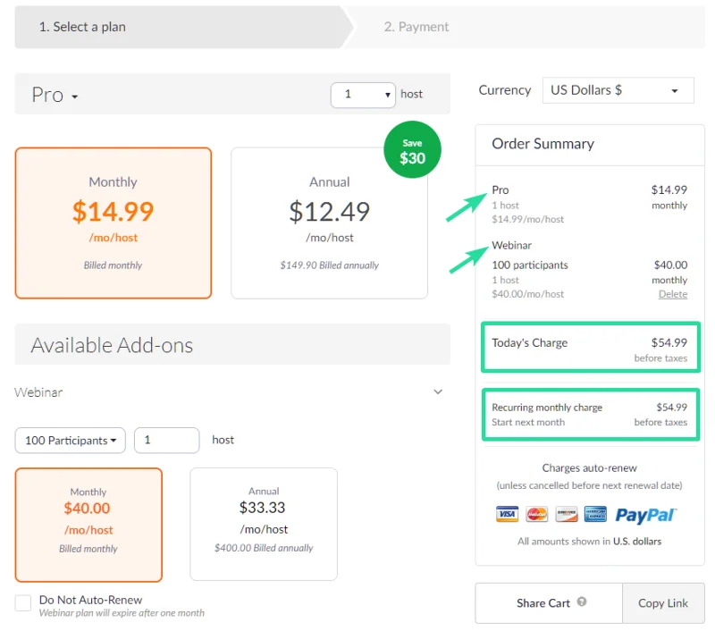Image resolution: width=715 pixels, height=631 pixels.
Task: Click the green Save $30 badge
Action: click(x=412, y=150)
